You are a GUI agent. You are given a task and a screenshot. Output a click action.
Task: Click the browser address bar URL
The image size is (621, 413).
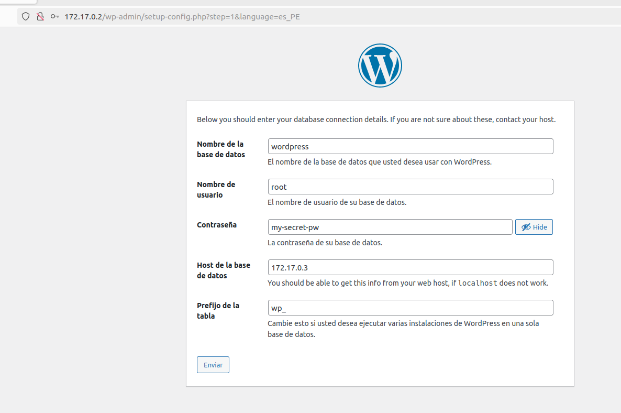coord(182,17)
